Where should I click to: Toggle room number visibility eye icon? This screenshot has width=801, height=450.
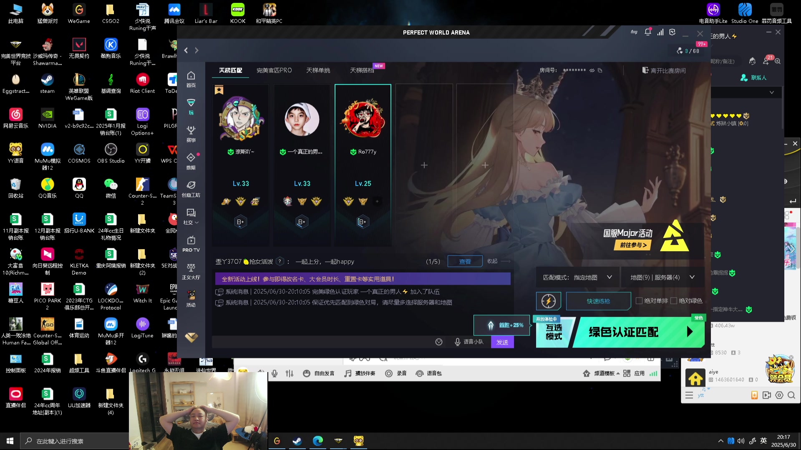click(592, 70)
